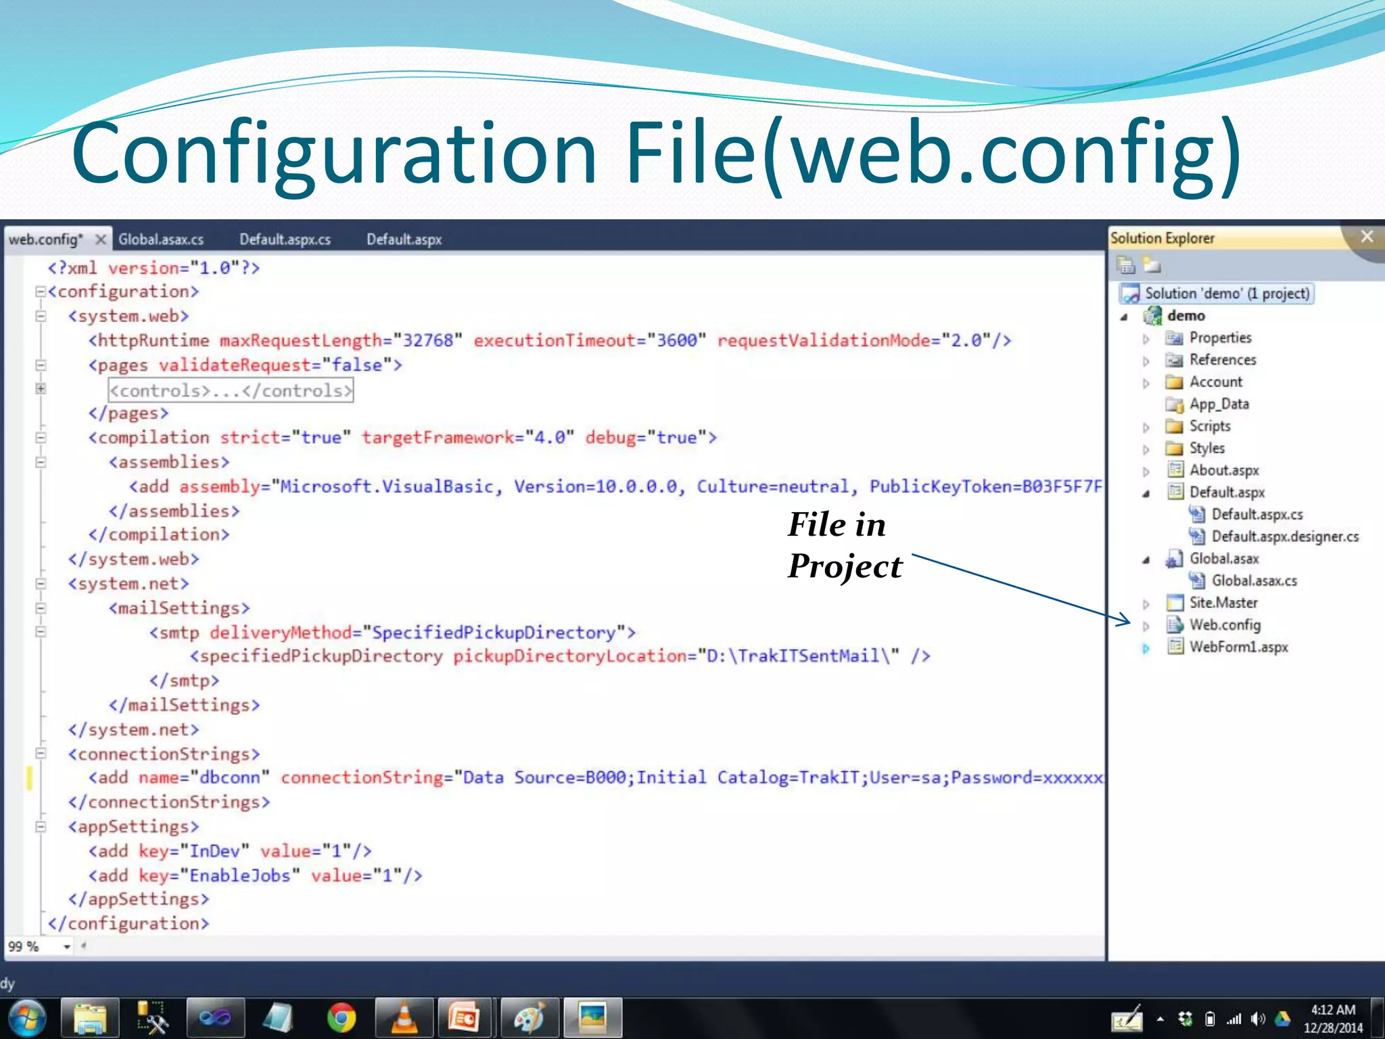Open the 99 % zoom level dropdown
Viewport: 1385px width, 1039px height.
[66, 946]
